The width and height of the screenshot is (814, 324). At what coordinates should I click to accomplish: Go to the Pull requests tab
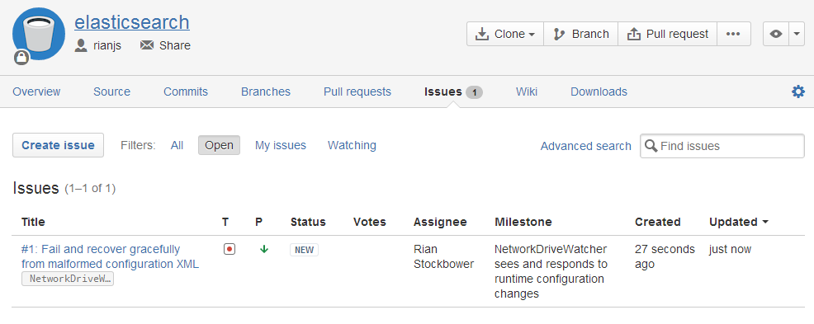[x=357, y=92]
